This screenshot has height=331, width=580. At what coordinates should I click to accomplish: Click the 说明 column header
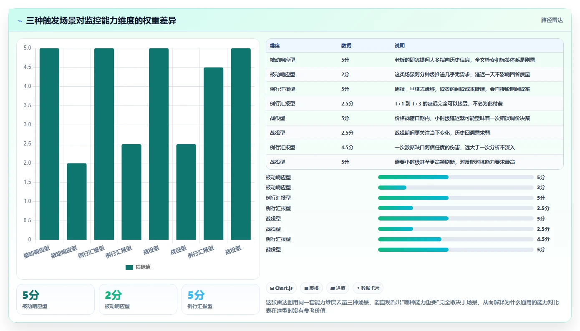[400, 46]
